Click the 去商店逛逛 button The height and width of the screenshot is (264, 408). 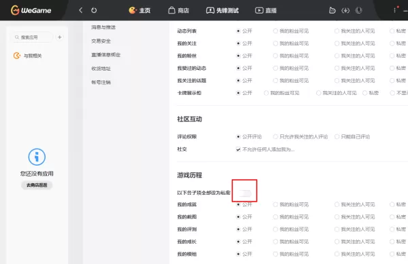point(37,185)
